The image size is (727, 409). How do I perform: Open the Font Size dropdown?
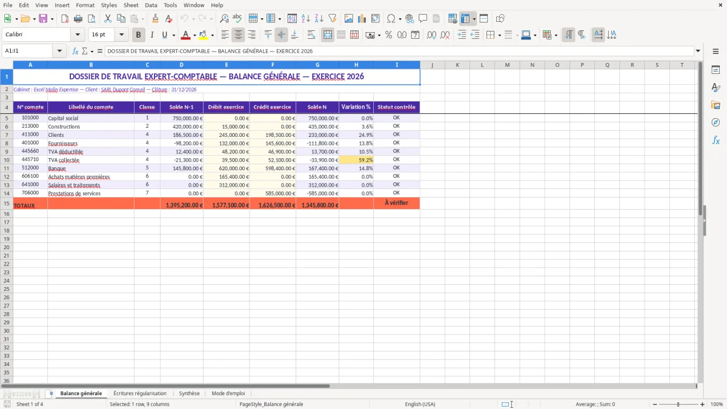coord(121,35)
